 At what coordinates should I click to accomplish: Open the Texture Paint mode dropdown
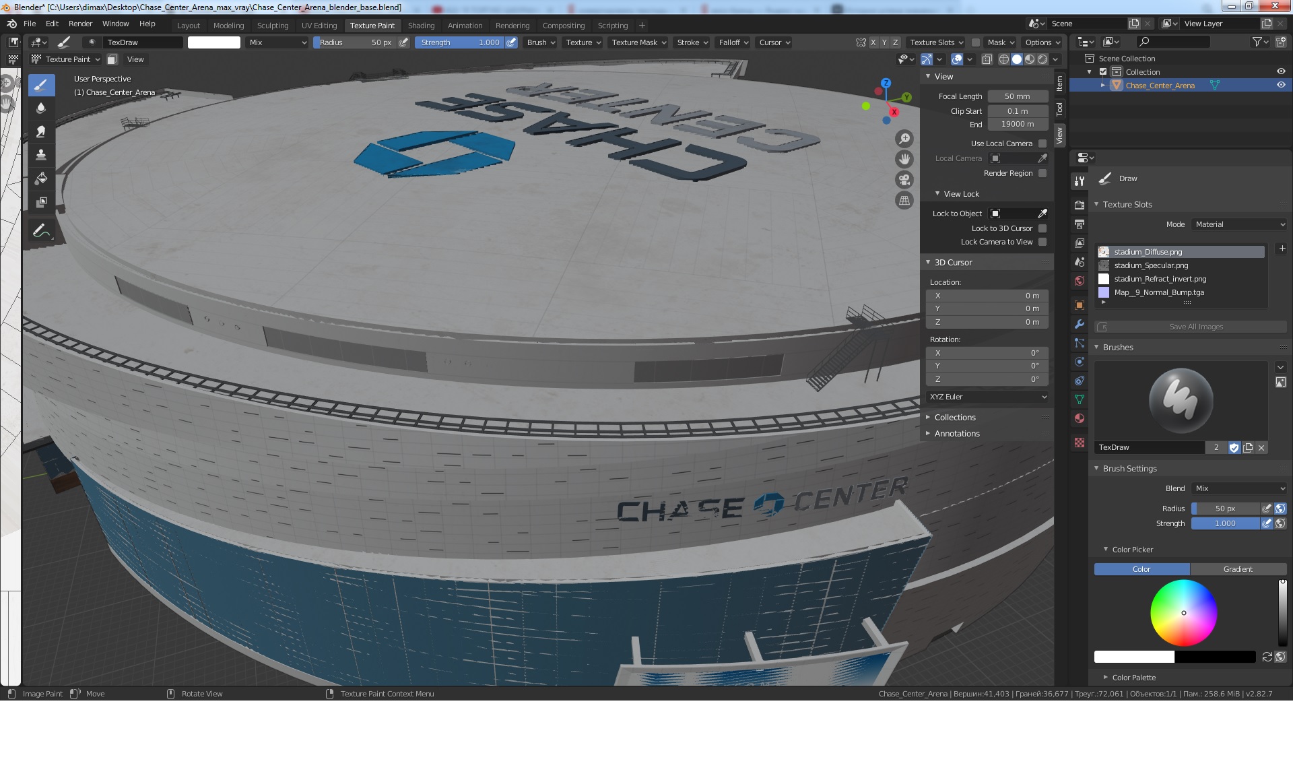coord(66,59)
